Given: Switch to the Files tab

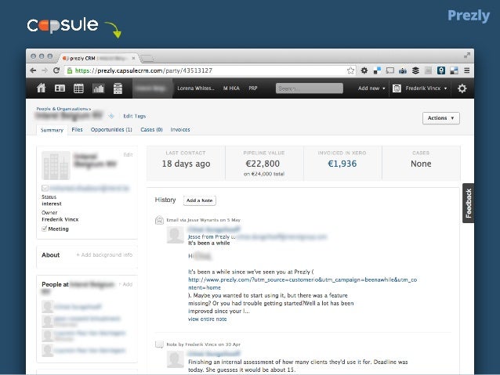Looking at the screenshot, I should pos(77,130).
